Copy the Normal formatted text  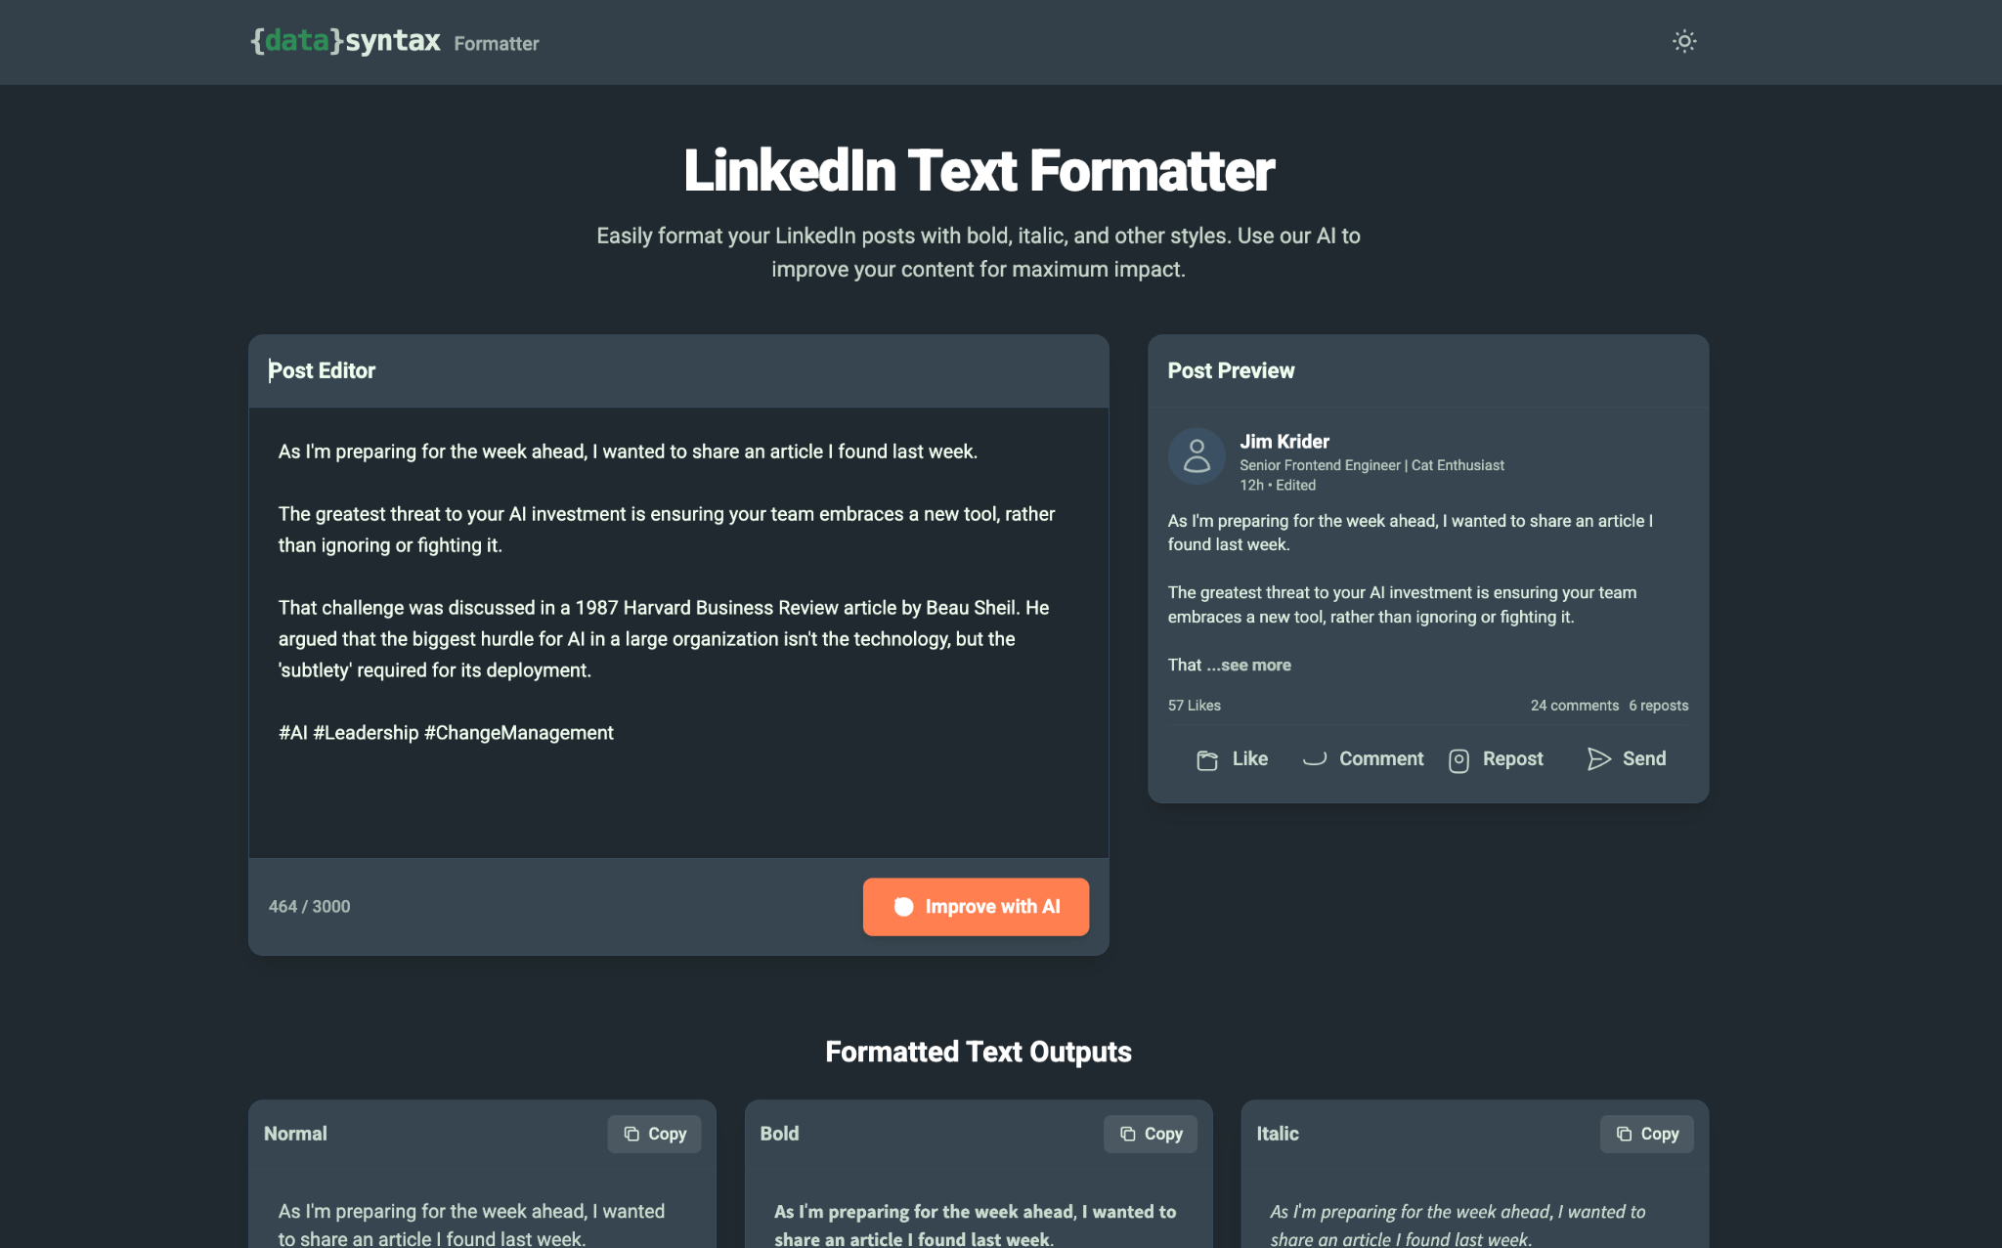point(654,1134)
